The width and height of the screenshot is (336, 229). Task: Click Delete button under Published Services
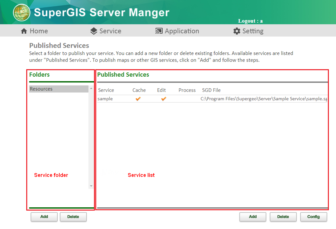(x=283, y=217)
